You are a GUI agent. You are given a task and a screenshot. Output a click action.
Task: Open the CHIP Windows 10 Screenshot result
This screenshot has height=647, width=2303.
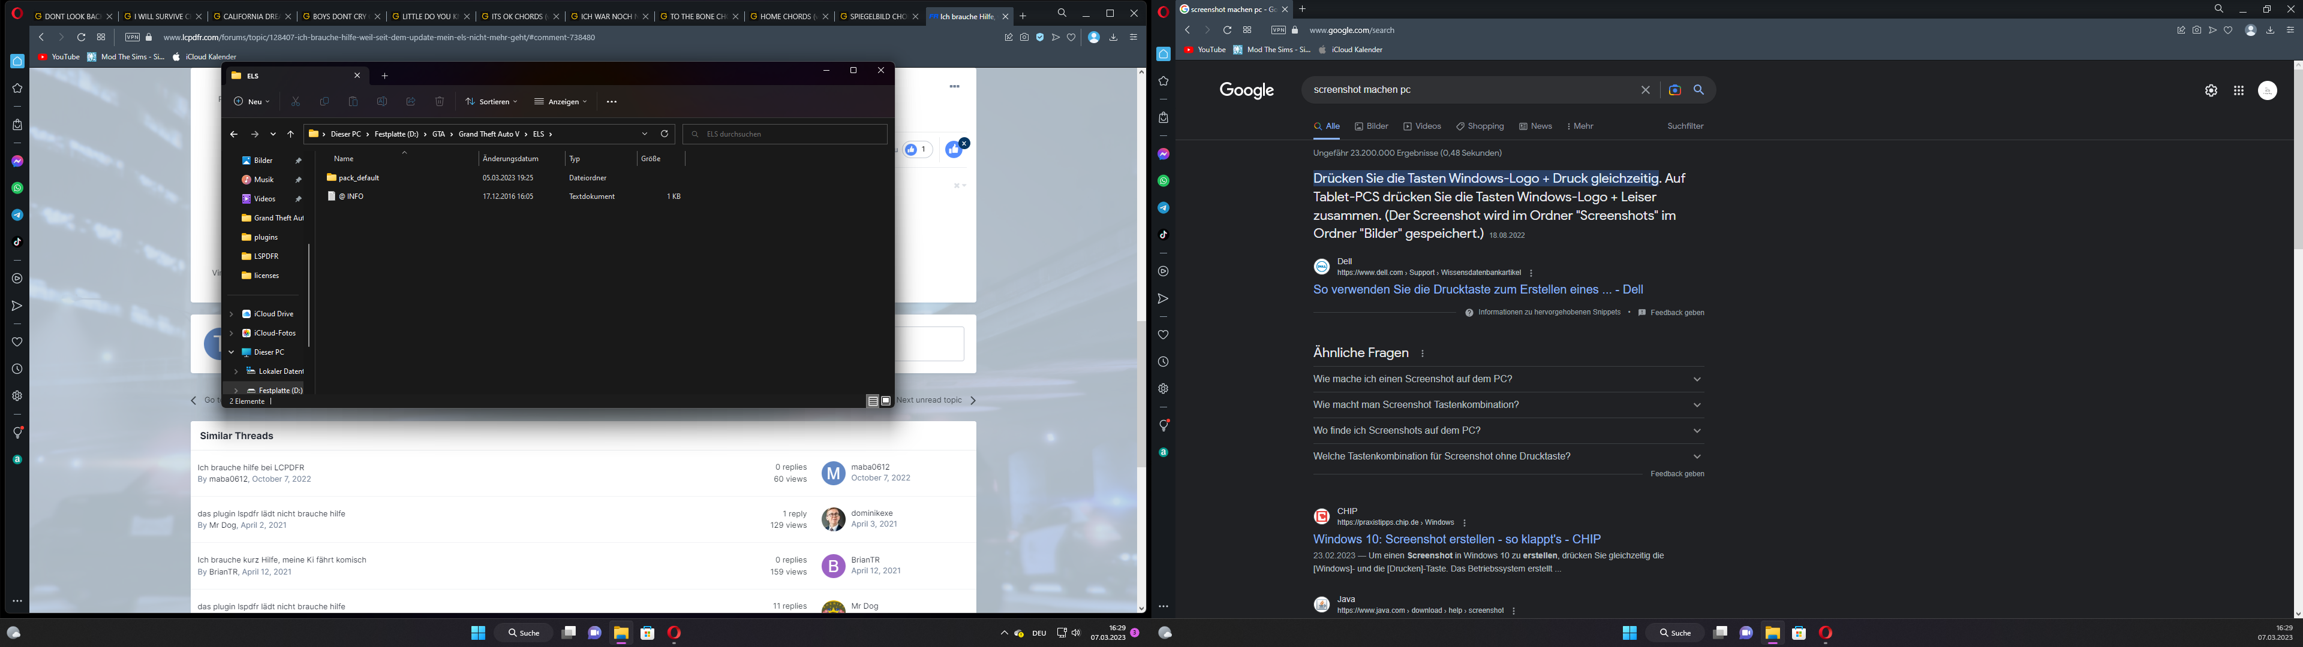click(1456, 539)
